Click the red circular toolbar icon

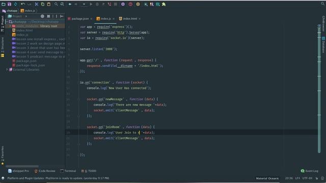130,4
